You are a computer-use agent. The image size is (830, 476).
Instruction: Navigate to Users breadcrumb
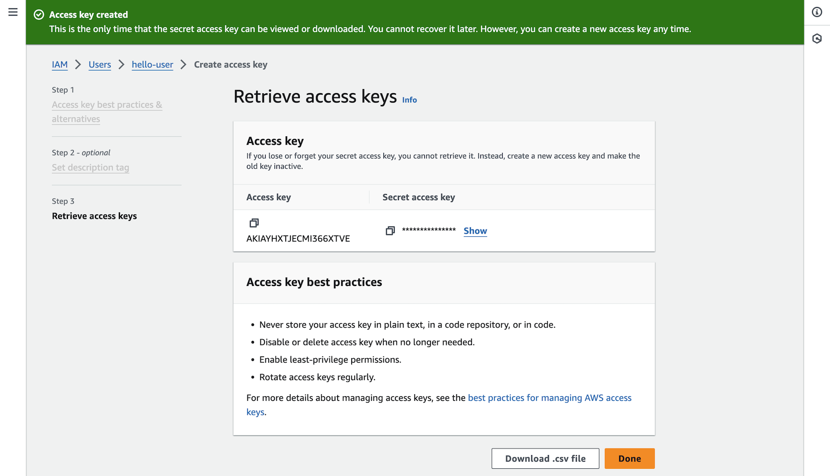coord(100,65)
